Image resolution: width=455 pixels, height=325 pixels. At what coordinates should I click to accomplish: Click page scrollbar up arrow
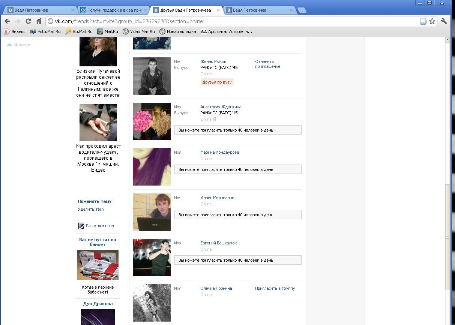tap(447, 39)
